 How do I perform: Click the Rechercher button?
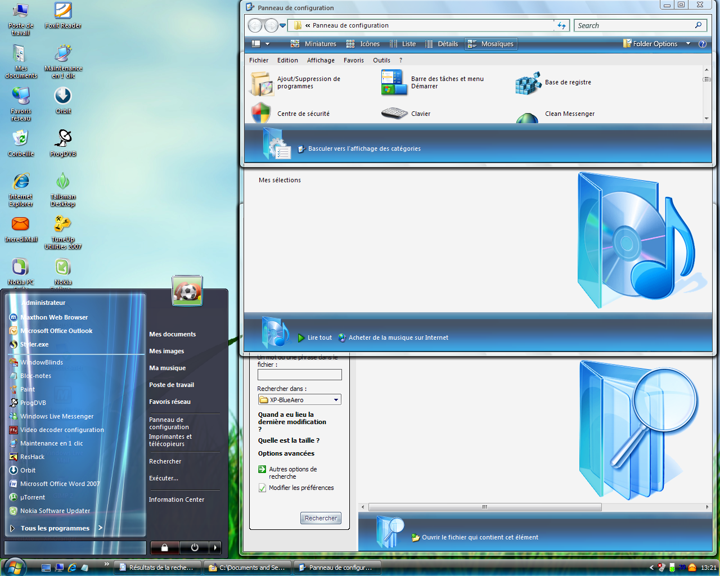click(321, 518)
